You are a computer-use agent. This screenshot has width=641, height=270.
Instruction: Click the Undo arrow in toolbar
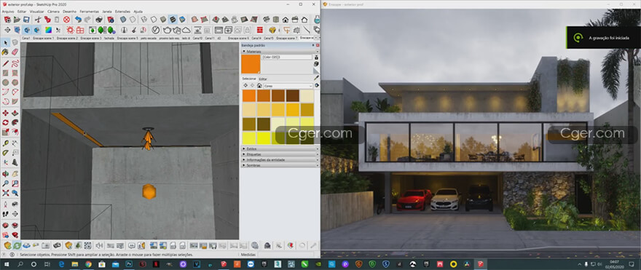78,20
